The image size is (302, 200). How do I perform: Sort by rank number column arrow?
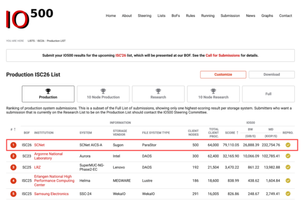point(15,129)
